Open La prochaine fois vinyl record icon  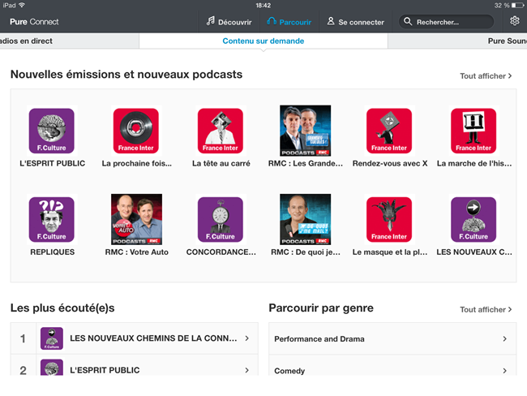click(136, 131)
